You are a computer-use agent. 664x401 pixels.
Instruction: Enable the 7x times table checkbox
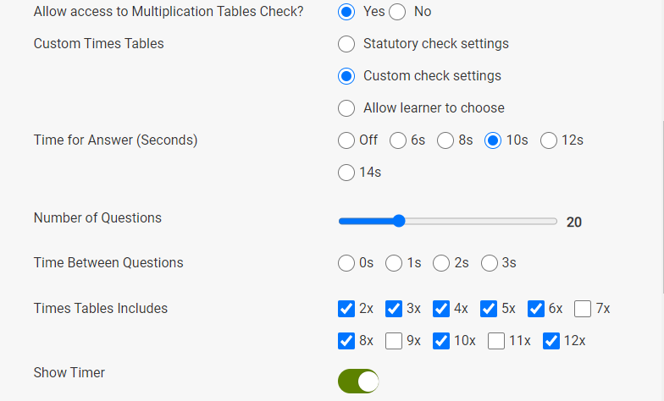click(583, 309)
